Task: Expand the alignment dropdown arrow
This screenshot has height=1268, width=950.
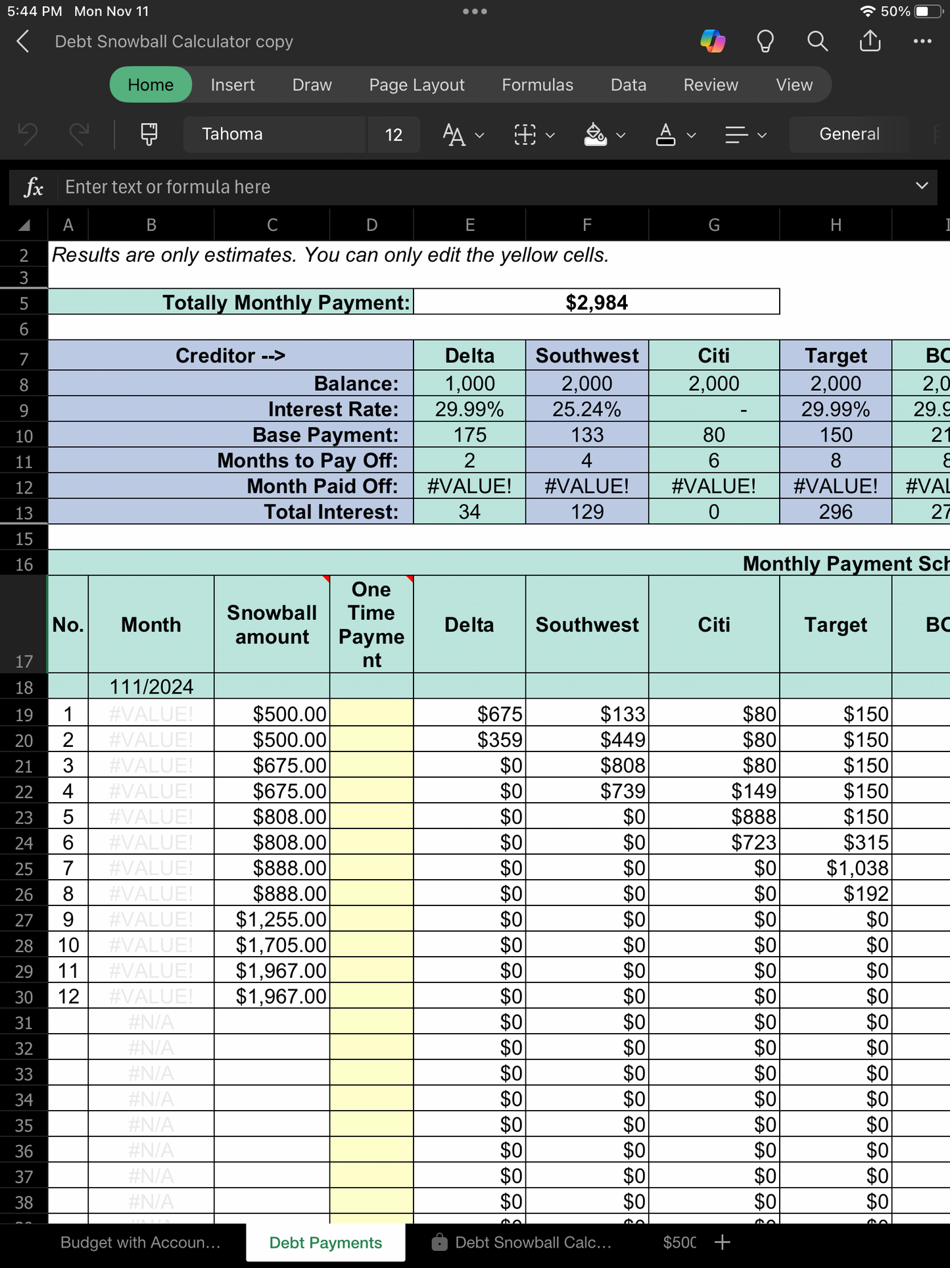Action: click(762, 136)
